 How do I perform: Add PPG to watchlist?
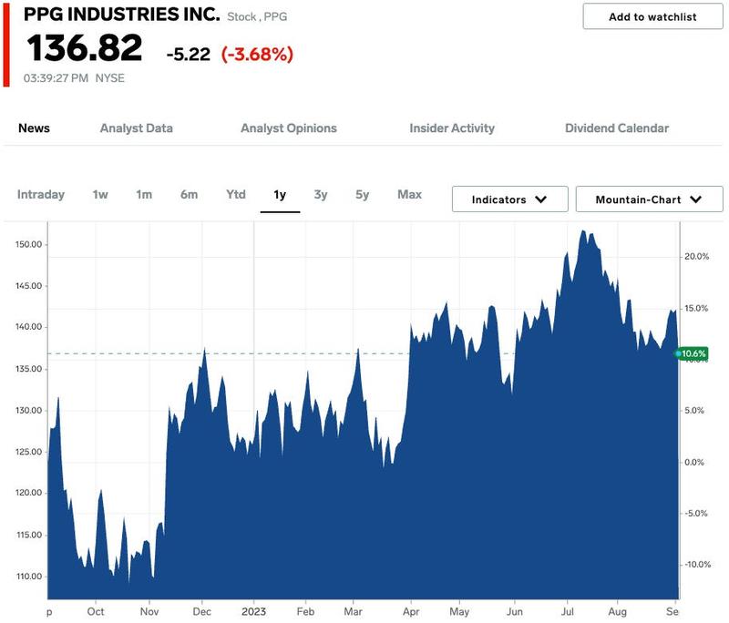click(652, 16)
